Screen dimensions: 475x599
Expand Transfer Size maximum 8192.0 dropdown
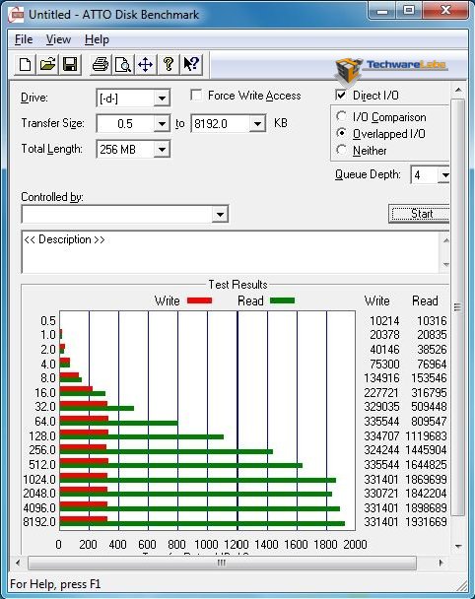coord(257,124)
